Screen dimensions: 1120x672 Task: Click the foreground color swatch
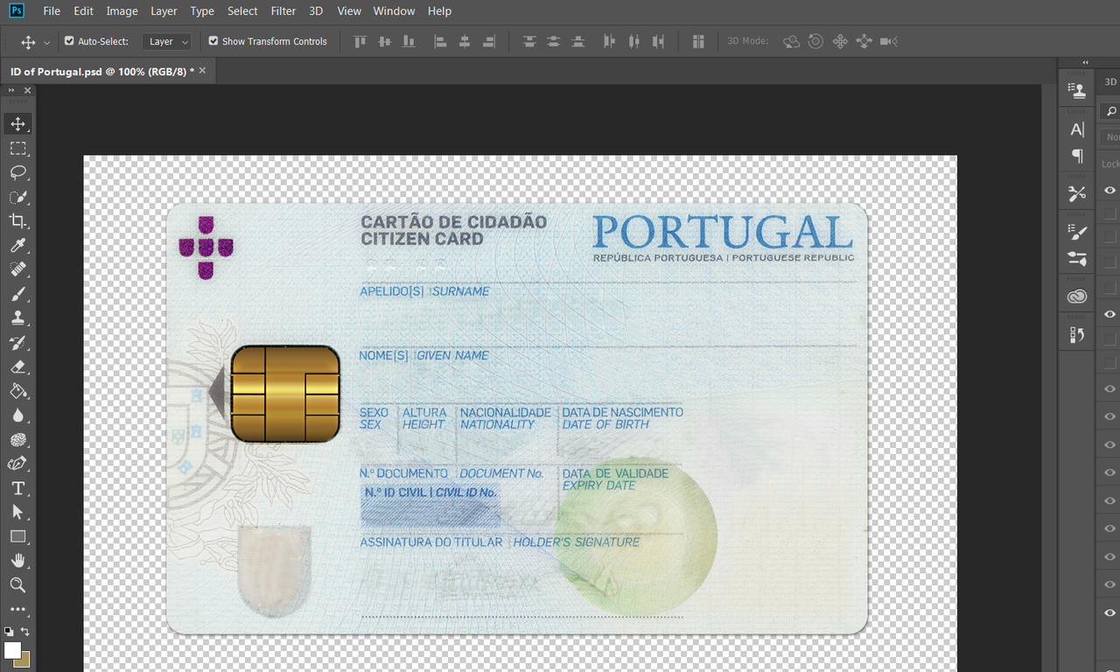12,650
